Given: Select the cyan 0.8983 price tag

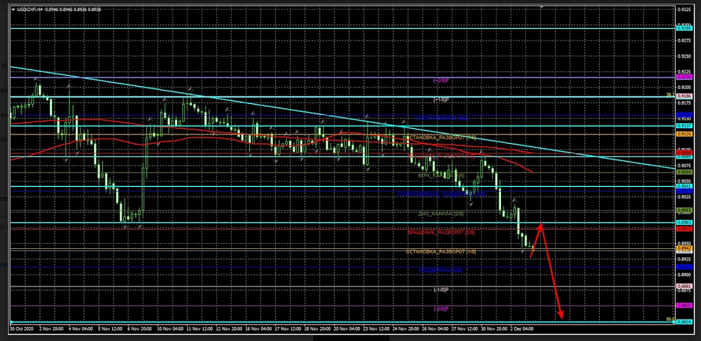Looking at the screenshot, I should pos(684,222).
